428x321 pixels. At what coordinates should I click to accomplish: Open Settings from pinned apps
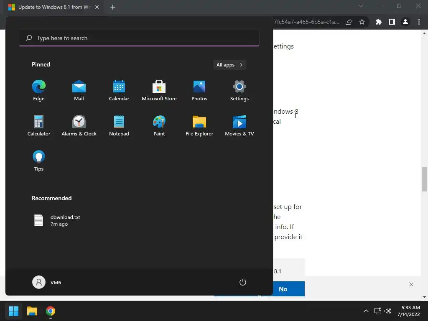(239, 91)
